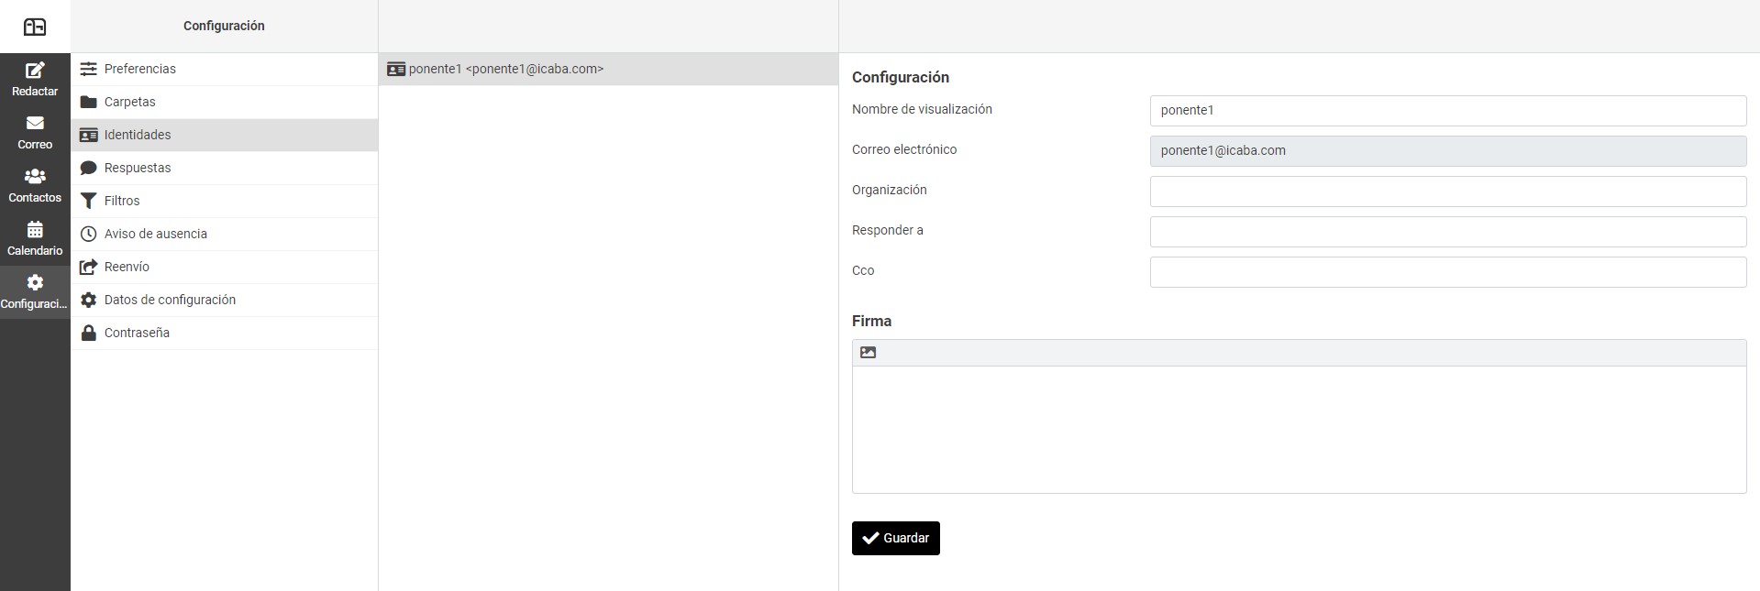
Task: Open the Carpetas section
Action: (129, 102)
